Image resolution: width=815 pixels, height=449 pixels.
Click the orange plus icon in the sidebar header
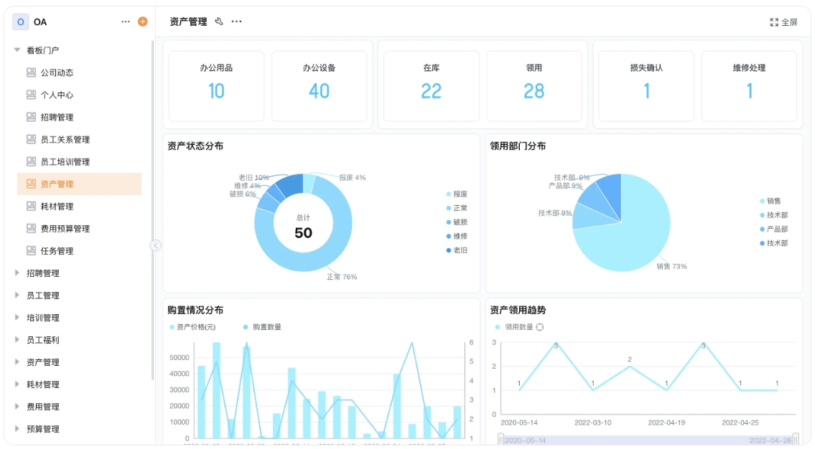(x=141, y=22)
